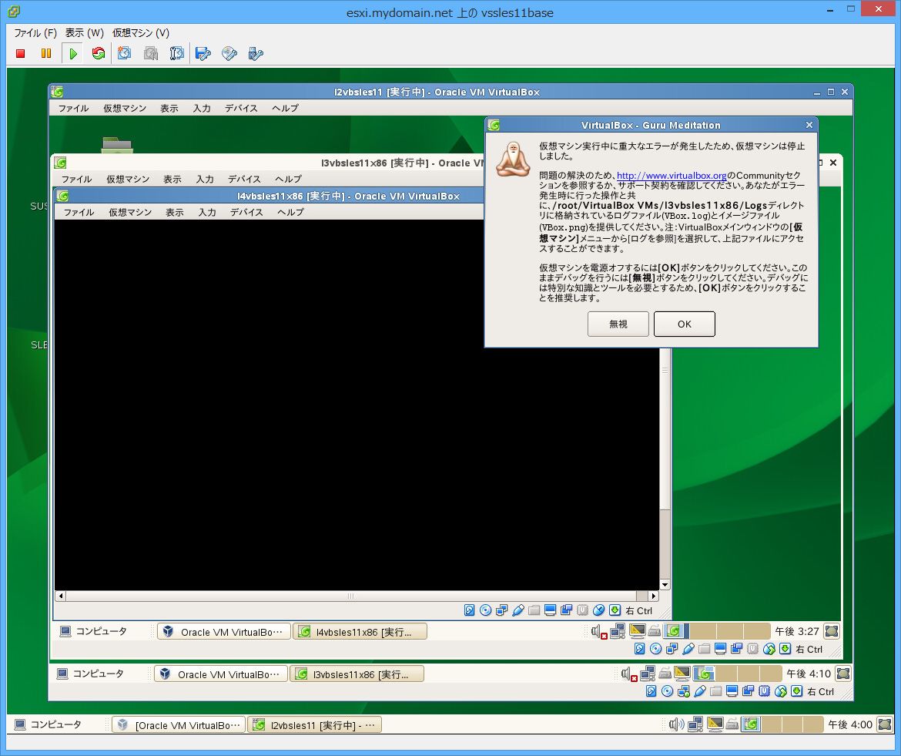Open the http://www.virtualbox.org link
Screen dimensions: 901x756
coord(672,176)
